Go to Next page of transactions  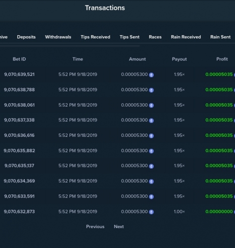pos(119,227)
